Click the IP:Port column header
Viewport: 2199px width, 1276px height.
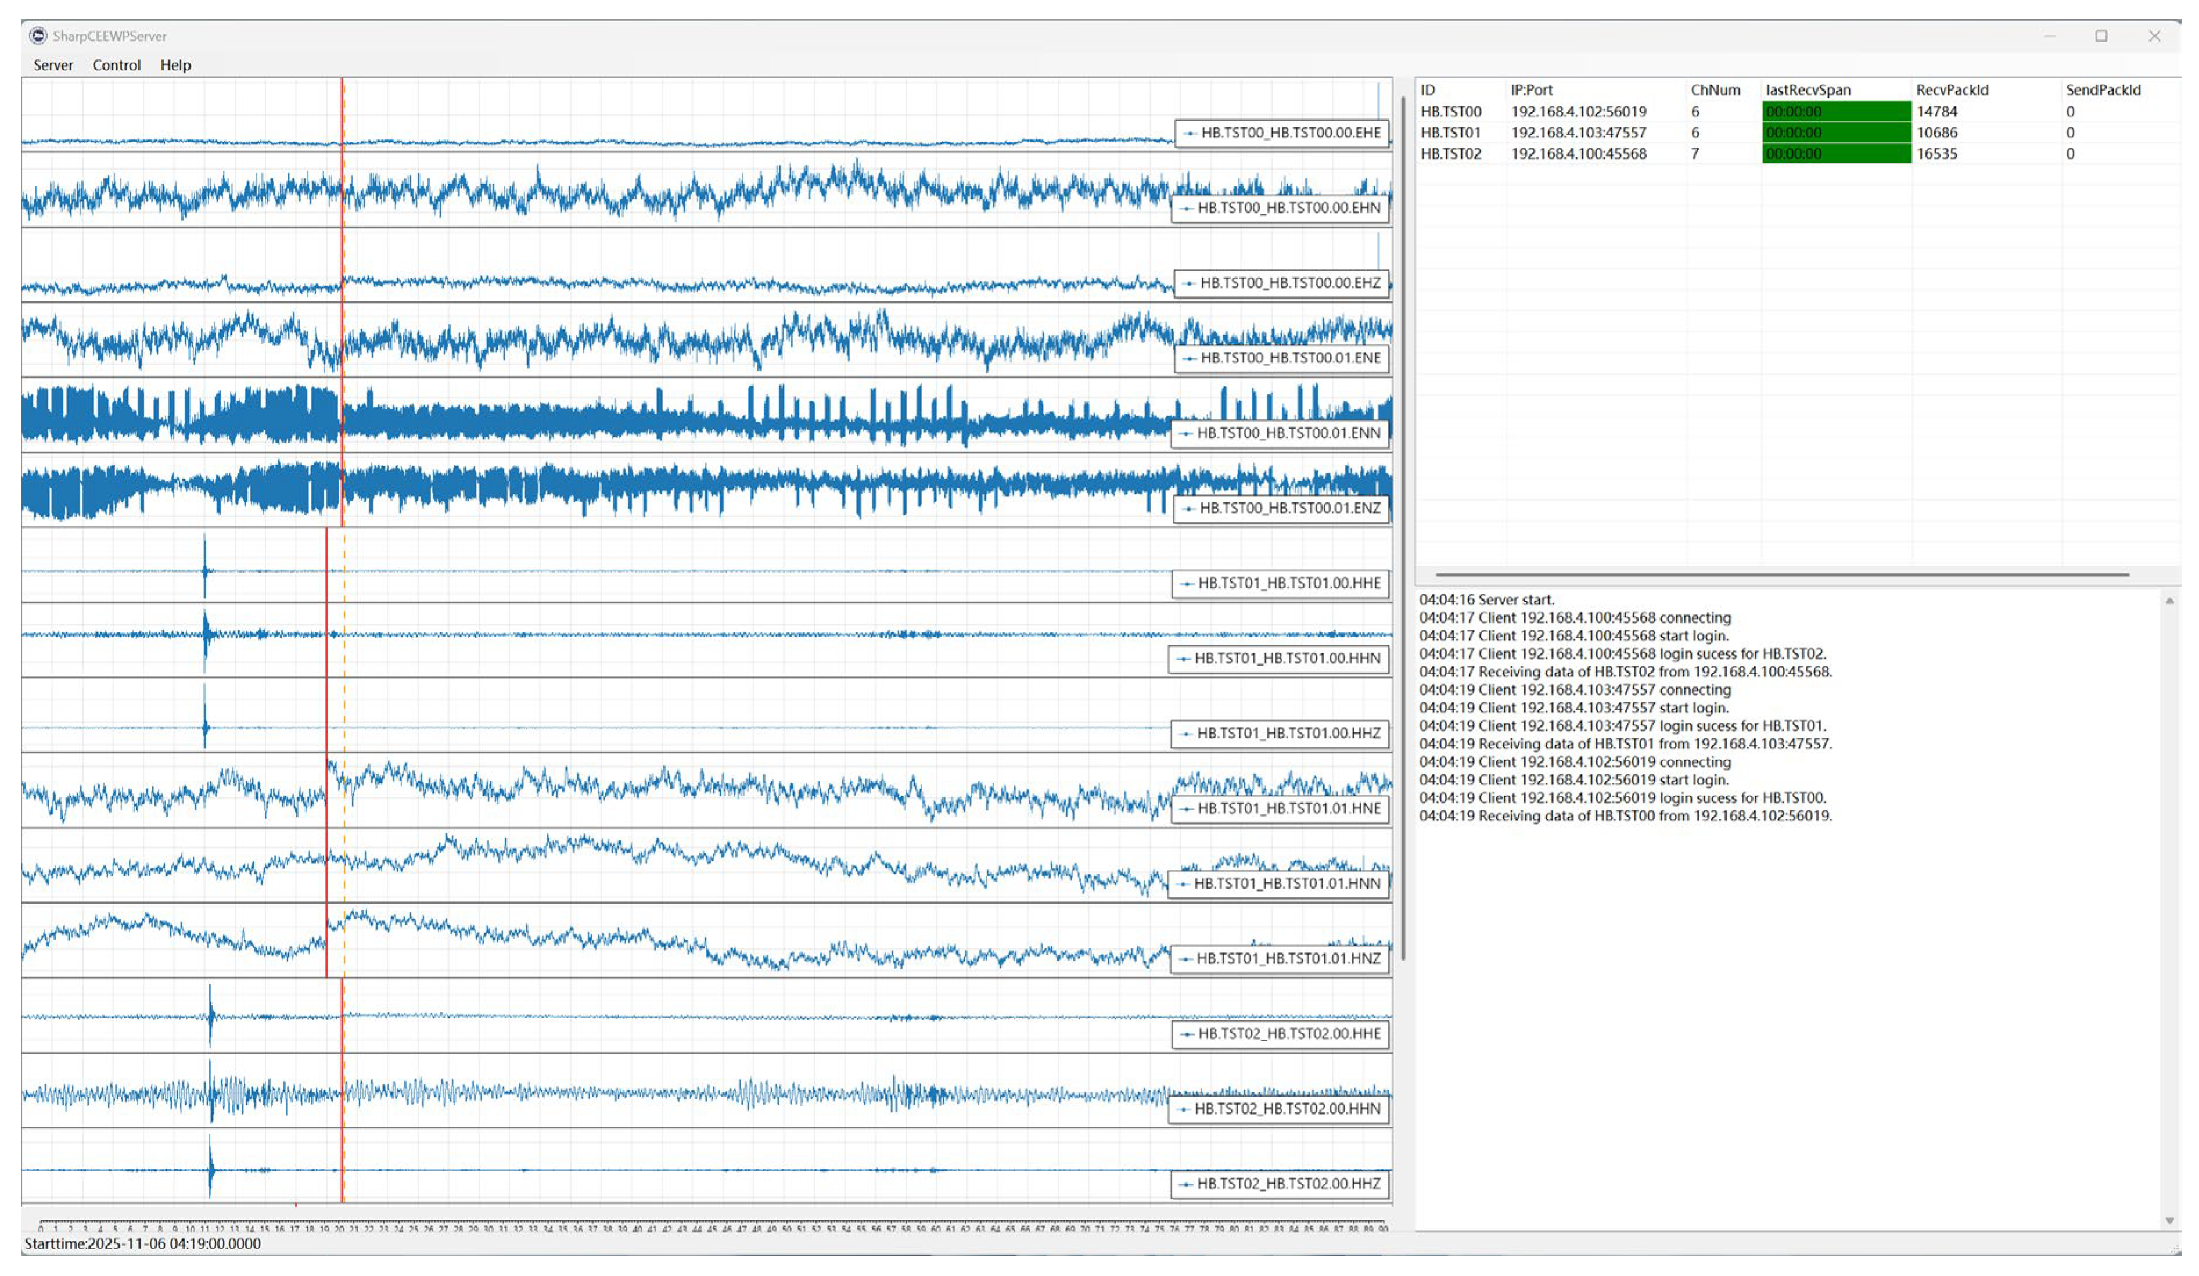(x=1532, y=90)
